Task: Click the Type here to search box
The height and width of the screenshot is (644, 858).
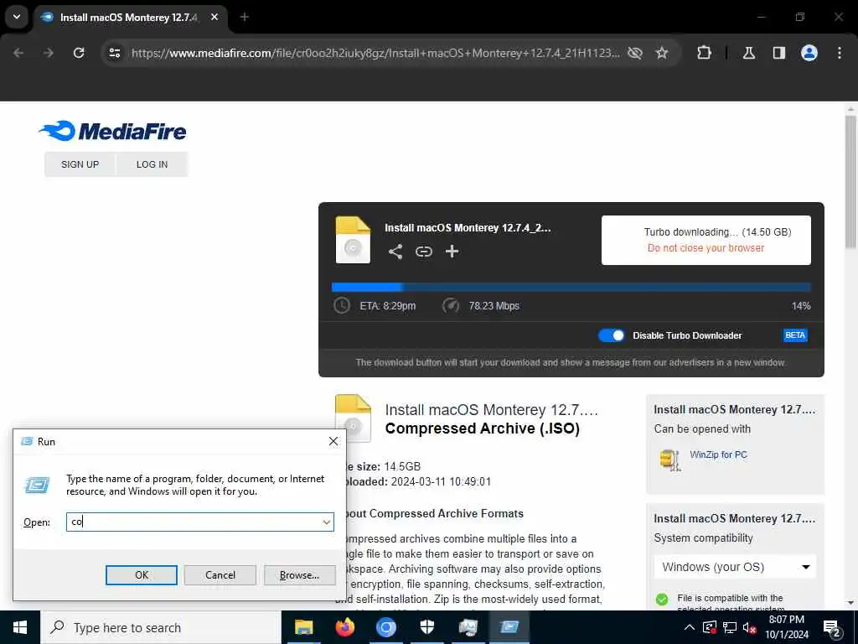Action: [x=160, y=627]
